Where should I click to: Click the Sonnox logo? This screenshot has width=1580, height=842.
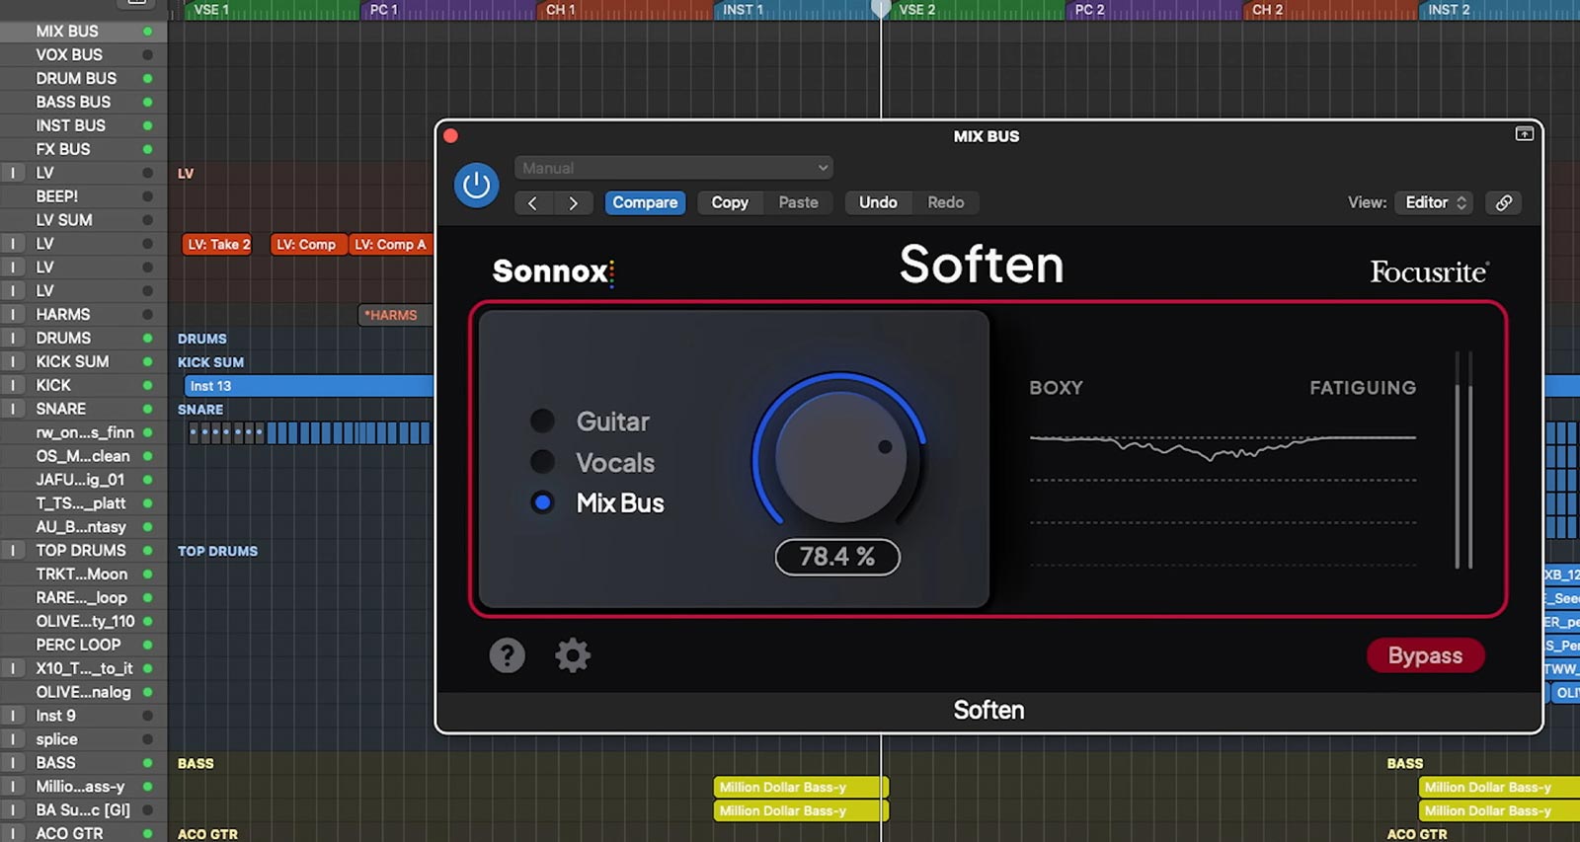click(553, 271)
